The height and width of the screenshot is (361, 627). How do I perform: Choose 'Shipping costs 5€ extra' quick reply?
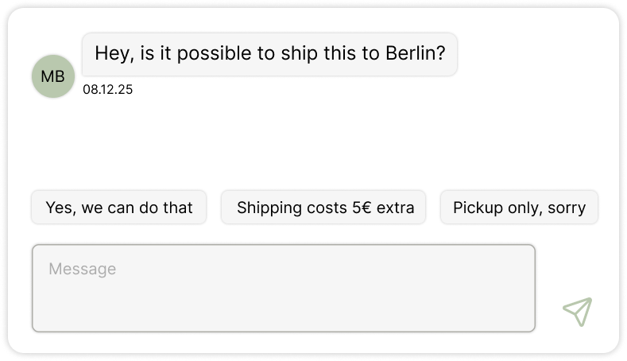click(324, 208)
